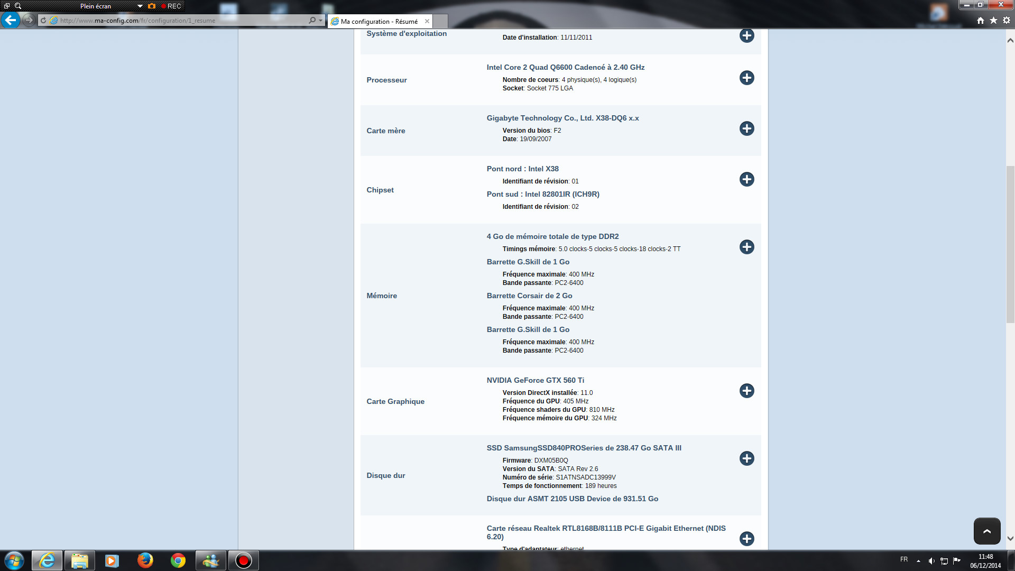Start recording with the REC button
This screenshot has width=1015, height=571.
pos(171,6)
